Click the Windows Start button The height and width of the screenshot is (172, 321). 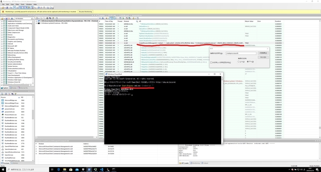(3, 169)
